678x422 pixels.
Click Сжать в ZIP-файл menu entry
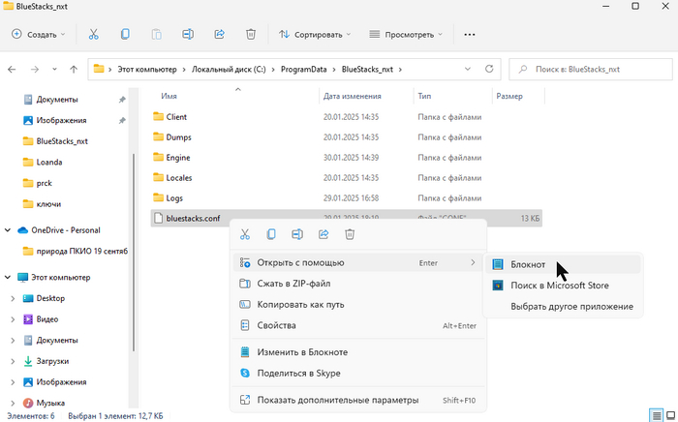[x=357, y=284]
